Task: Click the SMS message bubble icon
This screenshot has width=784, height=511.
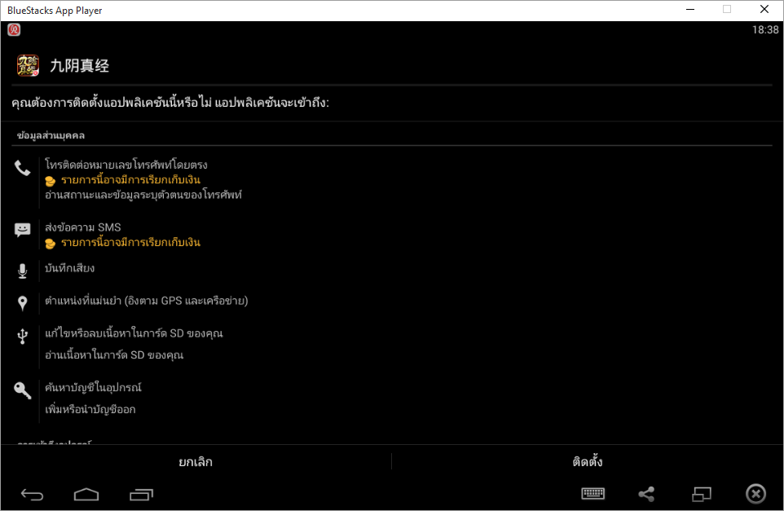Action: [x=23, y=230]
